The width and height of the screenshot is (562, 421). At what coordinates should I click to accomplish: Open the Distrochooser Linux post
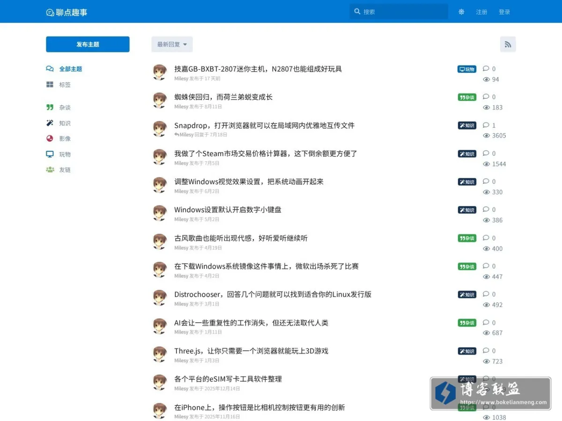273,294
